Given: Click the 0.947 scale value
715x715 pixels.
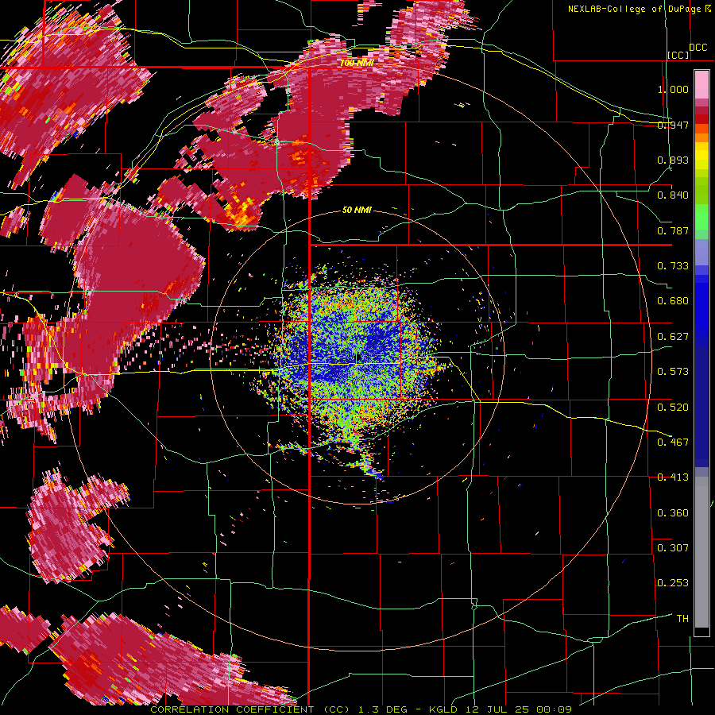Looking at the screenshot, I should (673, 125).
